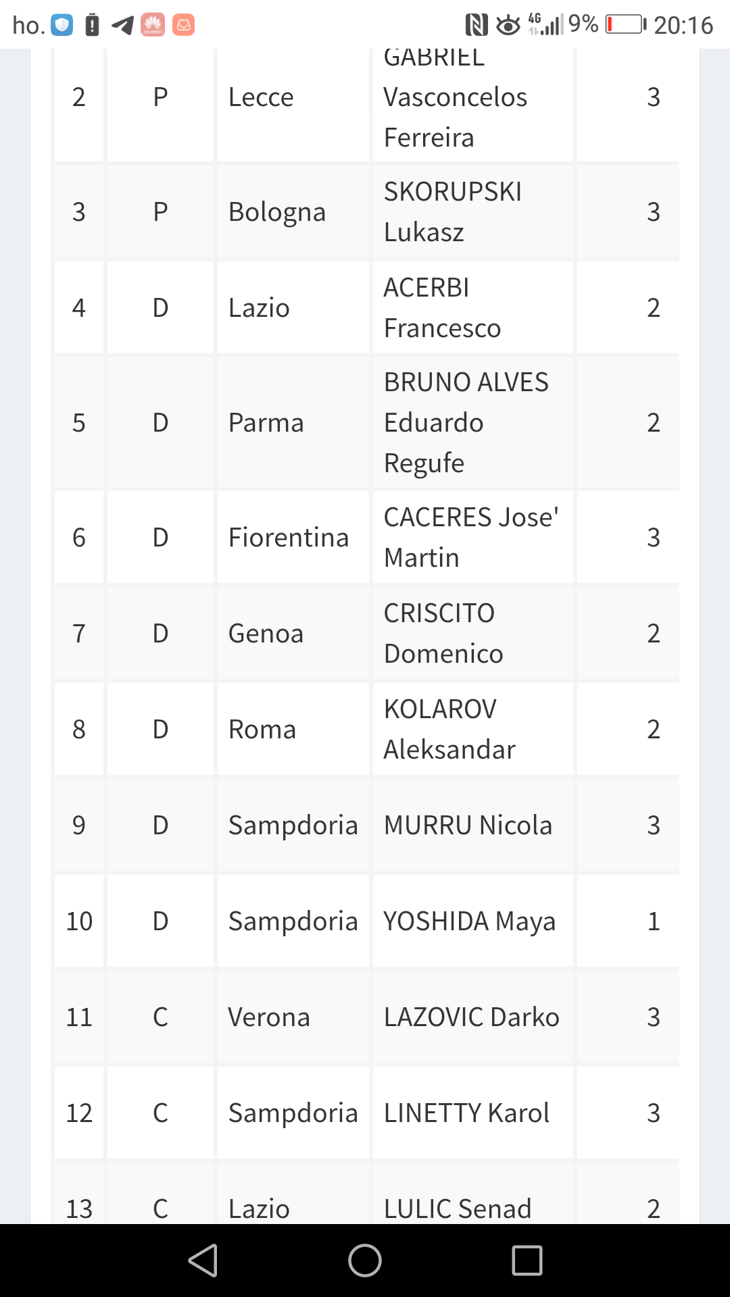Tap the blue shield status icon
Viewport: 730px width, 1297px height.
pyautogui.click(x=62, y=25)
